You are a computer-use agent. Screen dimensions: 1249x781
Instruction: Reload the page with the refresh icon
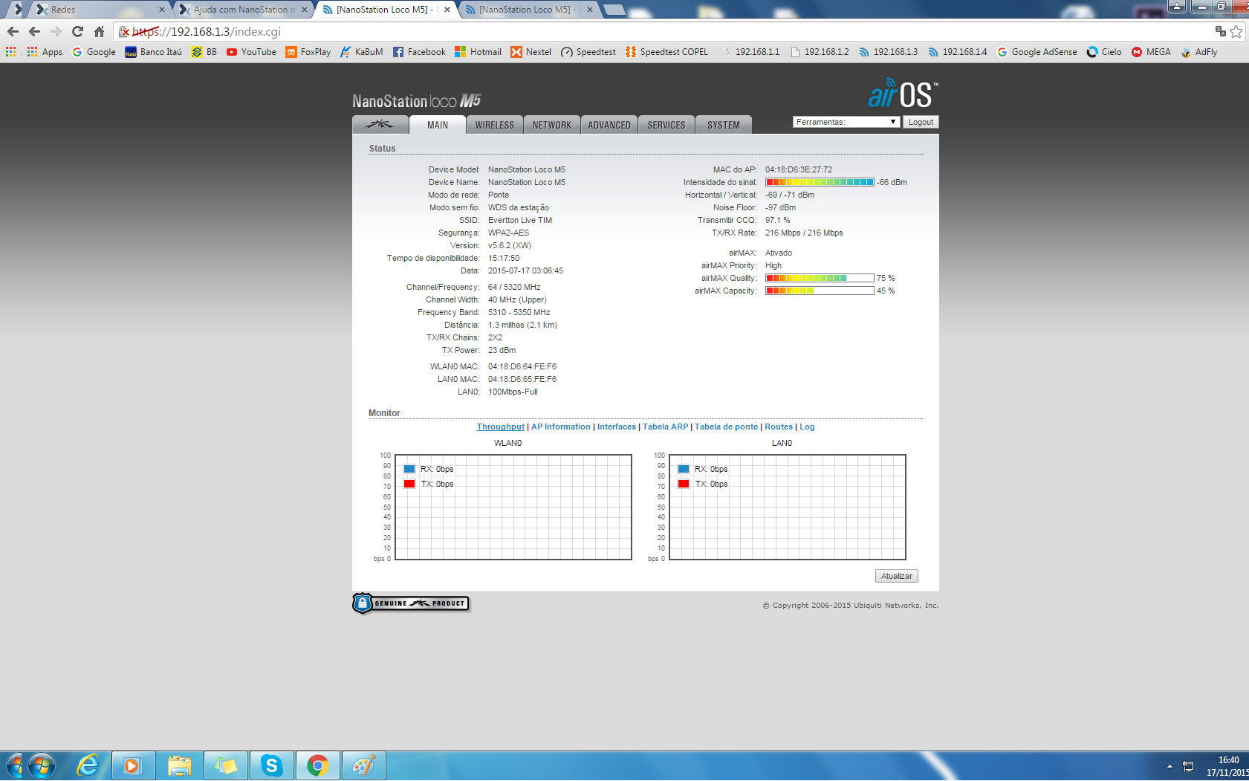pos(77,31)
